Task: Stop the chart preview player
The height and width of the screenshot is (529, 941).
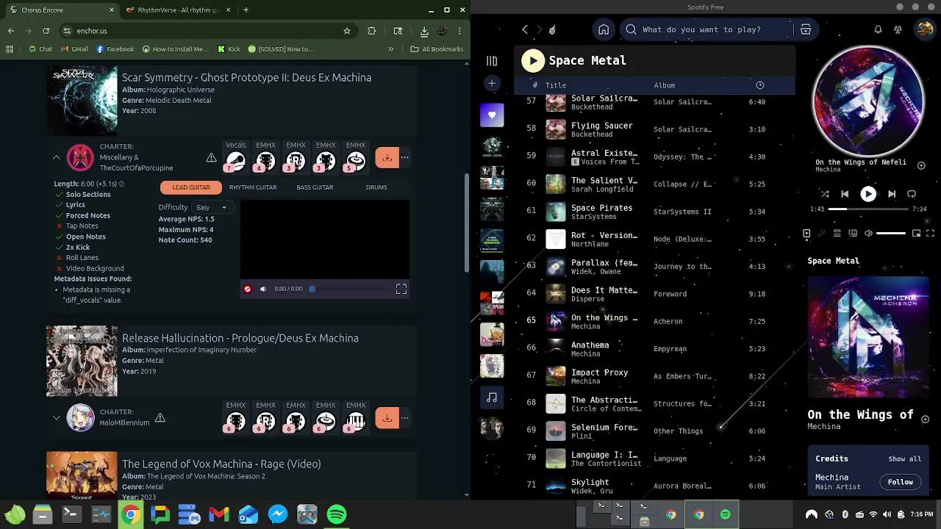Action: [x=247, y=289]
